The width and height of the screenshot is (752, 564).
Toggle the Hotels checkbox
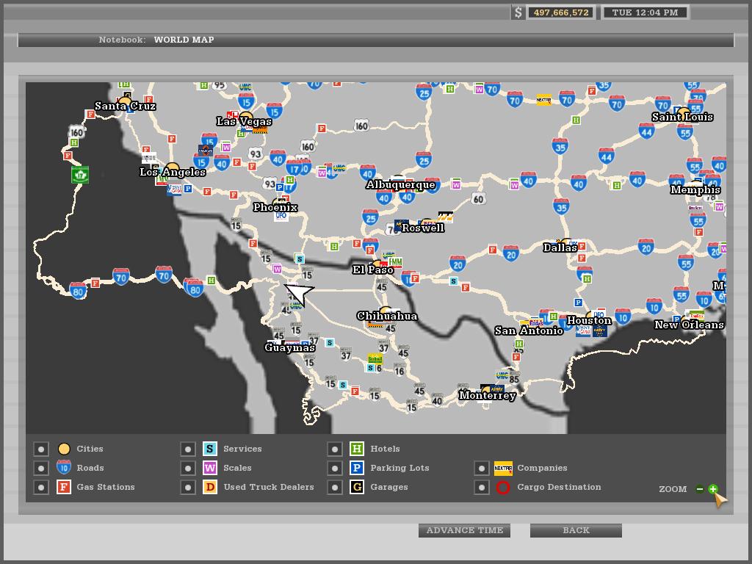[x=335, y=449]
